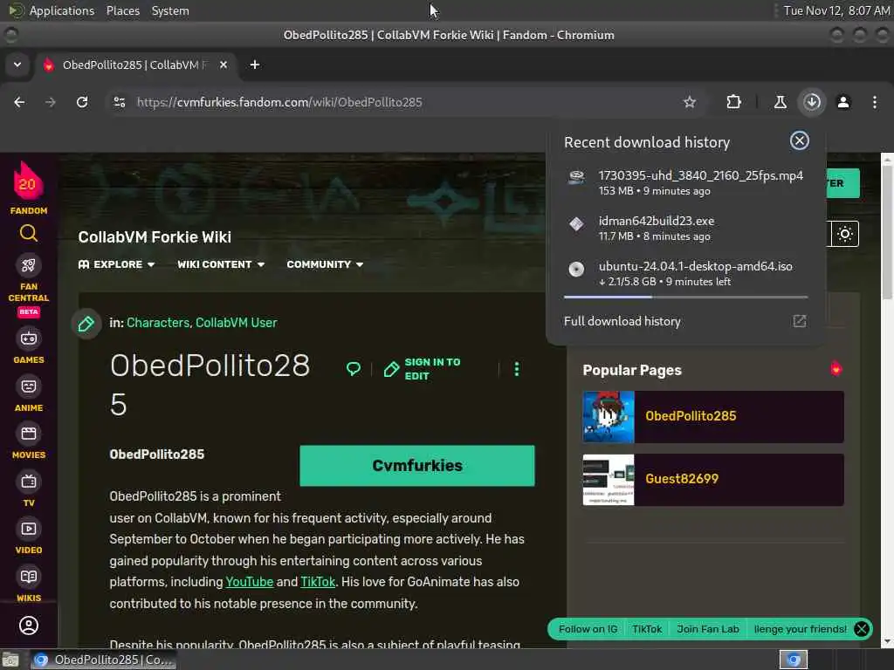Go back to the previous page
This screenshot has width=894, height=670.
19,102
